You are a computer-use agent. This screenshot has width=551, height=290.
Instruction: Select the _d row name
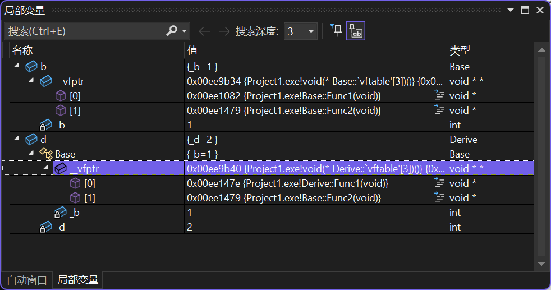click(x=60, y=227)
